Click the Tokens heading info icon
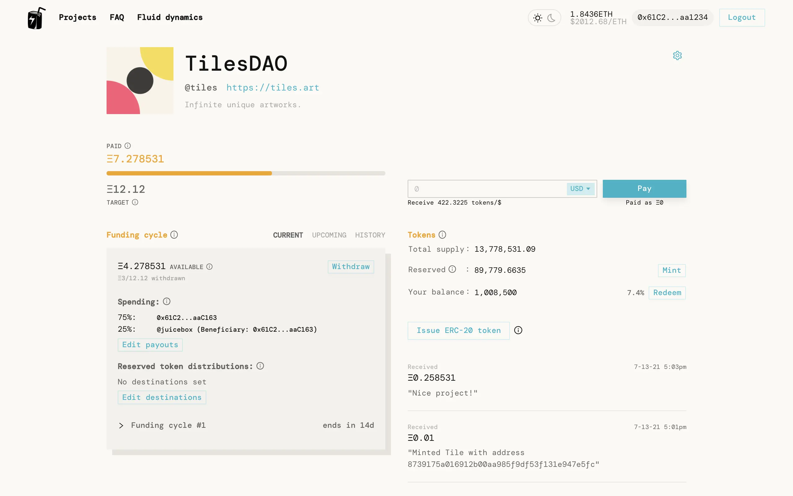 tap(442, 235)
